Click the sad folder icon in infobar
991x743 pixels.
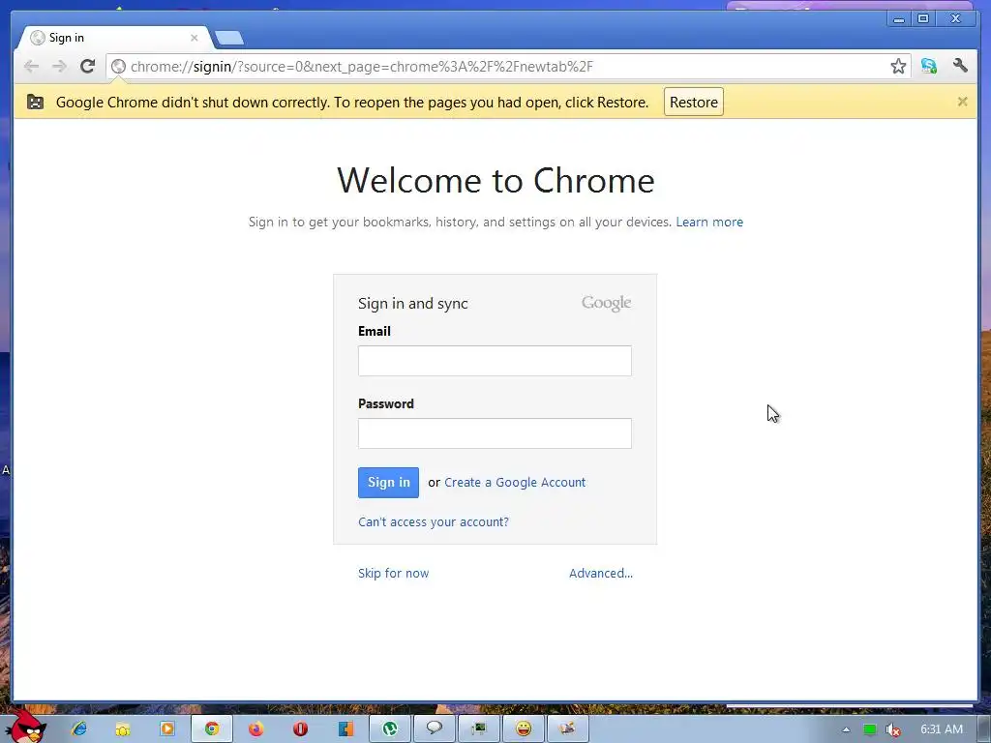[36, 102]
